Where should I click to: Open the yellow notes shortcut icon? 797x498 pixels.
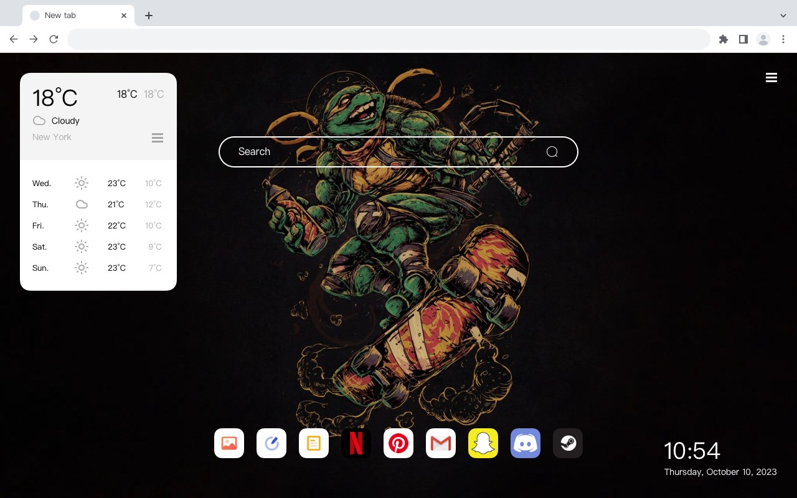point(314,443)
